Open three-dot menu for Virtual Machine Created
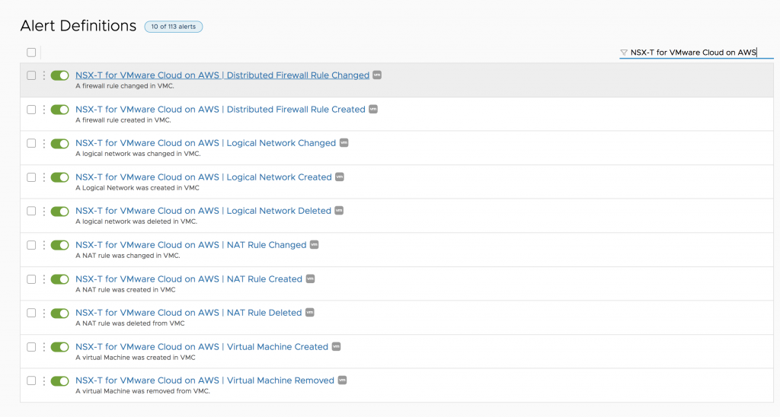The height and width of the screenshot is (417, 780). click(44, 347)
